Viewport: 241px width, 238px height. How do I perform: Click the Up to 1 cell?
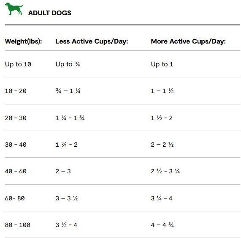162,64
